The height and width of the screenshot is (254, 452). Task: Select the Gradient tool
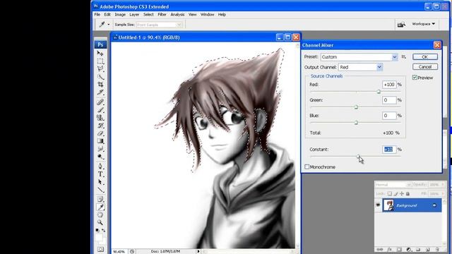click(x=100, y=141)
